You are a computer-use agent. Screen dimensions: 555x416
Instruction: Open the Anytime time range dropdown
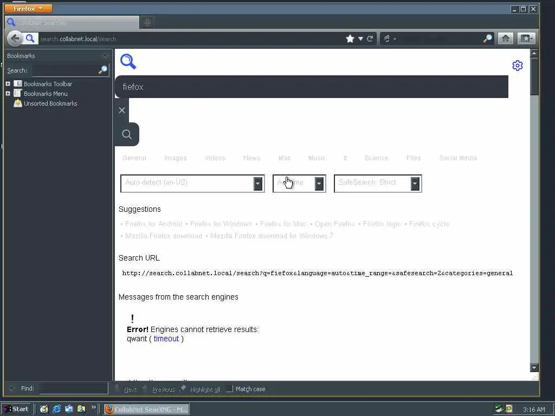pyautogui.click(x=299, y=184)
